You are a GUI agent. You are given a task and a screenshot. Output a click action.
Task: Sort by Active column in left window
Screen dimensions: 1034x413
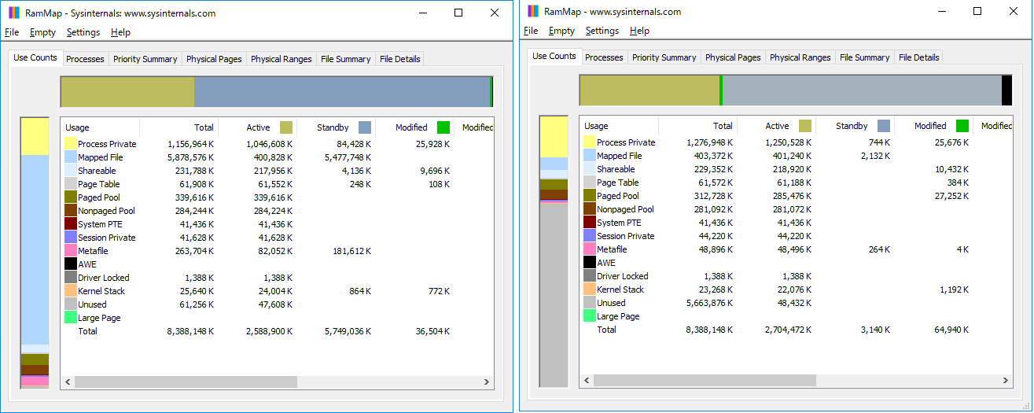click(x=257, y=127)
